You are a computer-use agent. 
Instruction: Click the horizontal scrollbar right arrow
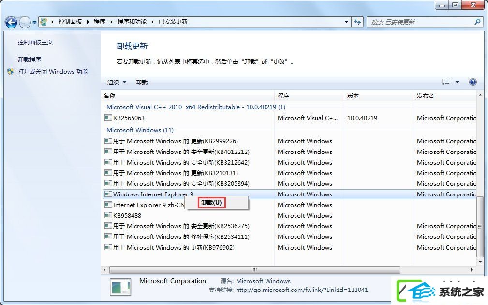[x=472, y=270]
